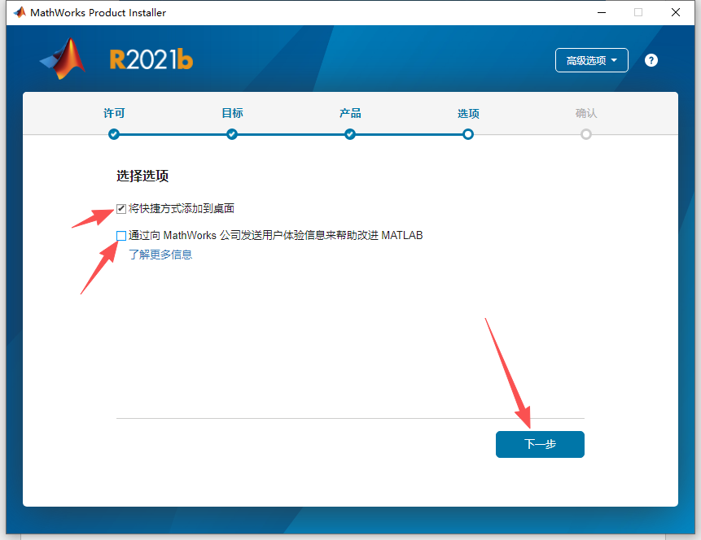This screenshot has width=701, height=540.
Task: Toggle the desktop shortcut checkbox
Action: [120, 207]
